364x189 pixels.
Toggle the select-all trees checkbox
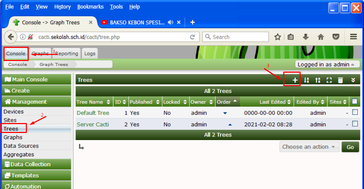coord(355,102)
